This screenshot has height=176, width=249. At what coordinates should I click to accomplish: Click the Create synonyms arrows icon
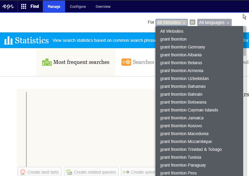pos(126,172)
